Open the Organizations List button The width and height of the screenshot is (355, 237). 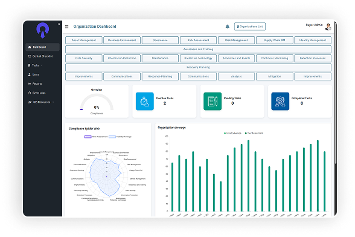pyautogui.click(x=250, y=27)
